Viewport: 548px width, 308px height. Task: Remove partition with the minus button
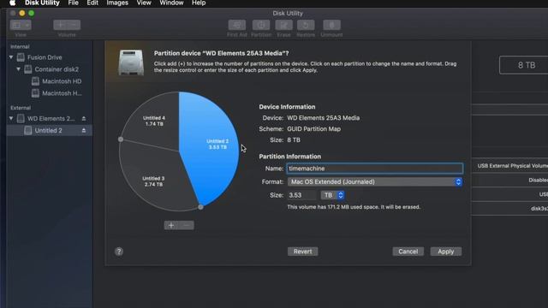187,225
